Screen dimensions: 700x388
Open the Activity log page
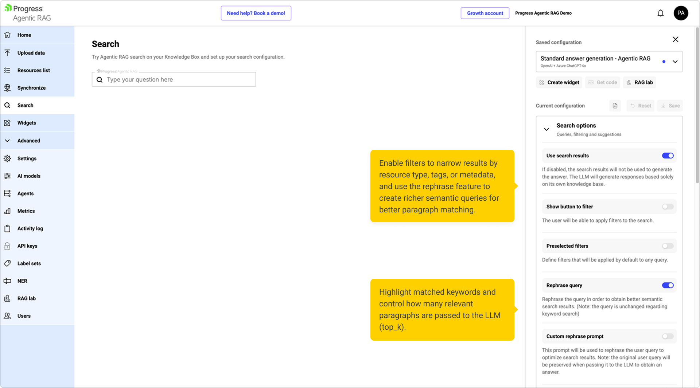(30, 228)
